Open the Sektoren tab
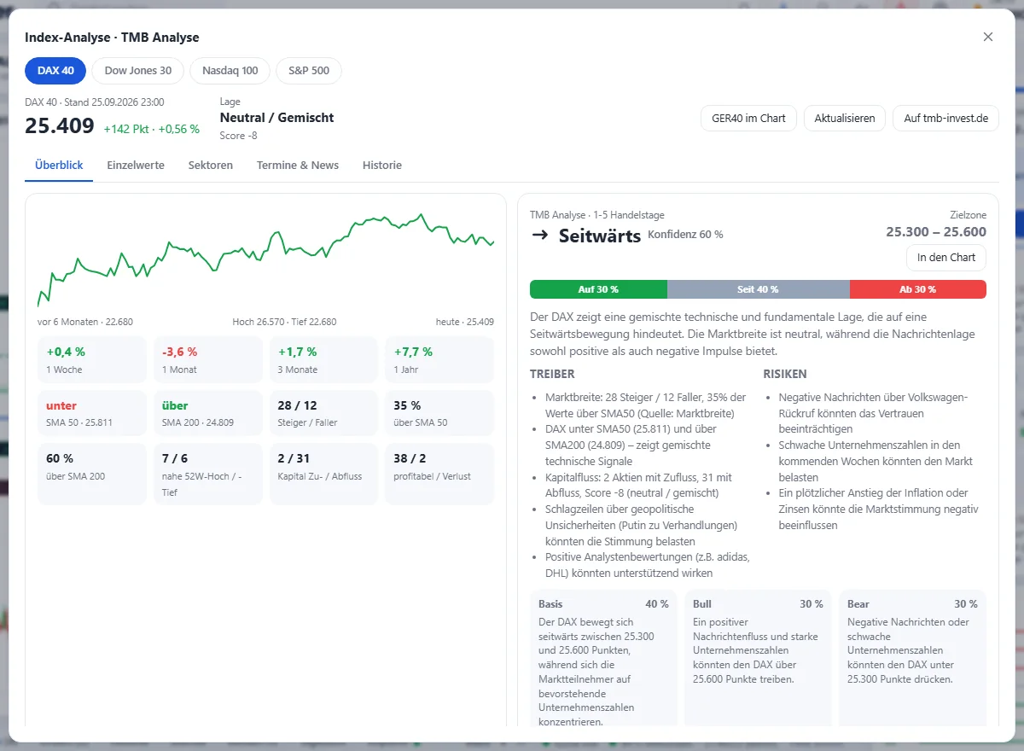 pos(211,166)
